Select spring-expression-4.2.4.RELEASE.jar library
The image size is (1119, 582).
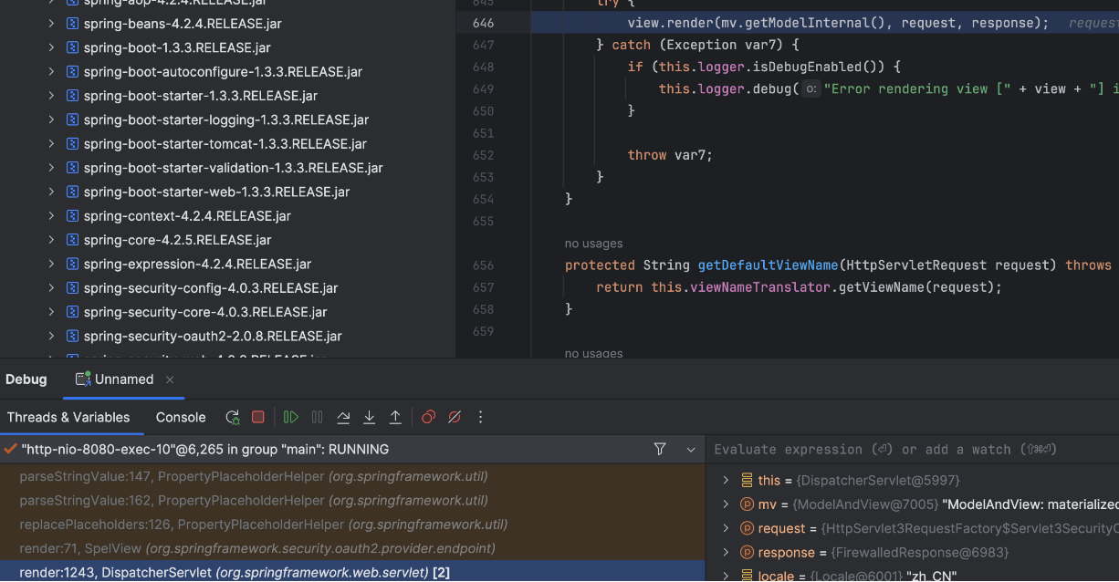tap(197, 264)
